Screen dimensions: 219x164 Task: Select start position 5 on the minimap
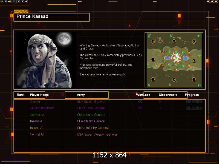(x=194, y=42)
